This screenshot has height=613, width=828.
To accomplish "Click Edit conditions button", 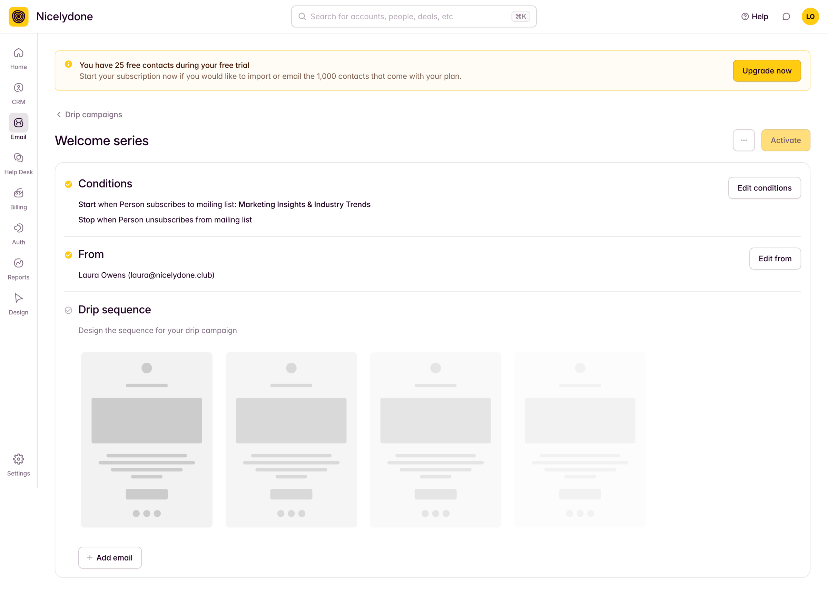I will (x=765, y=188).
